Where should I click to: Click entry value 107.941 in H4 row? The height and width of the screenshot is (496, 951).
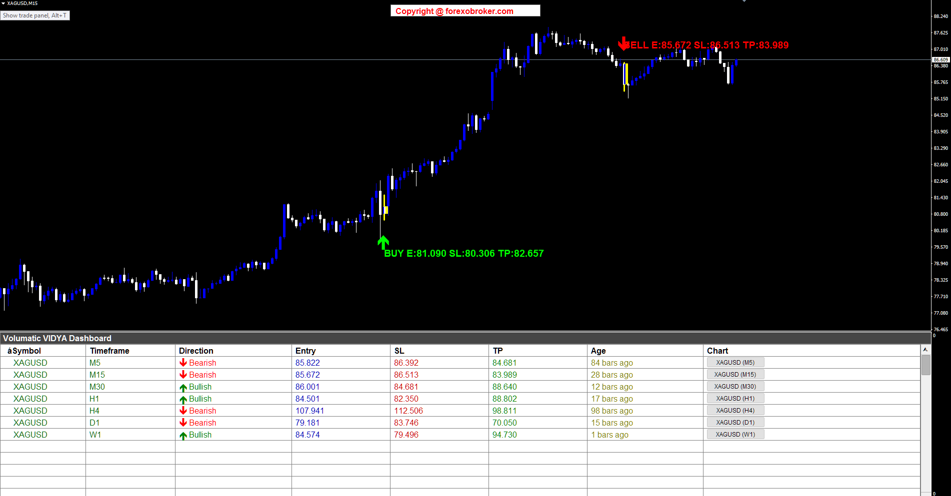[309, 411]
